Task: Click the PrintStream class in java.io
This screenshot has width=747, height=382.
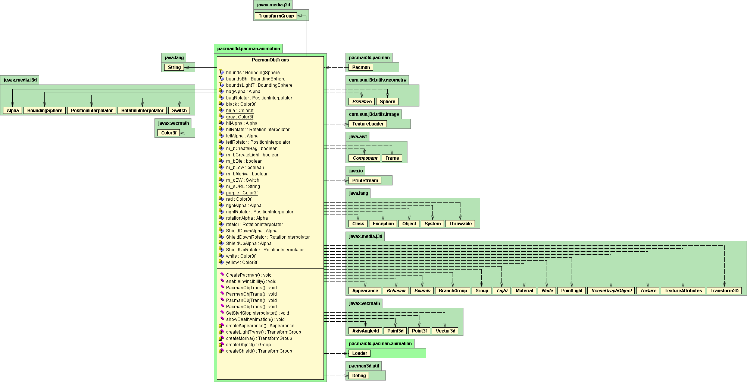Action: click(x=365, y=181)
